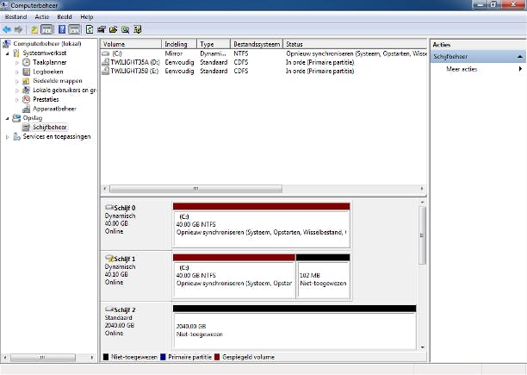Click the TWILIGHT35B (E:) disc icon
This screenshot has height=375, width=527.
106,71
